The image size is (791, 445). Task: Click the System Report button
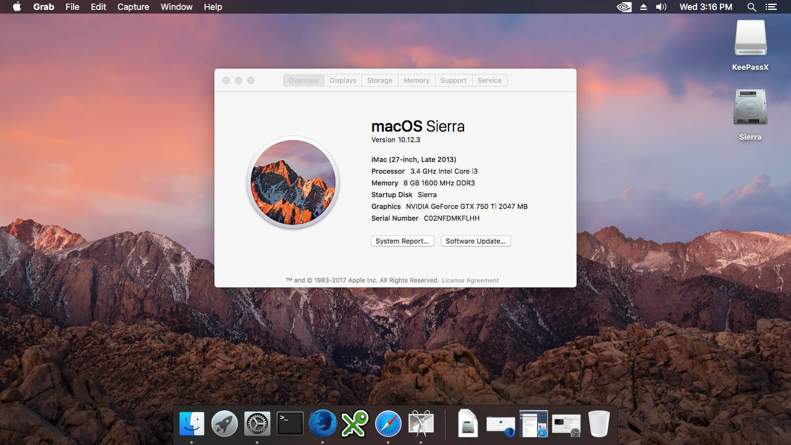click(402, 241)
